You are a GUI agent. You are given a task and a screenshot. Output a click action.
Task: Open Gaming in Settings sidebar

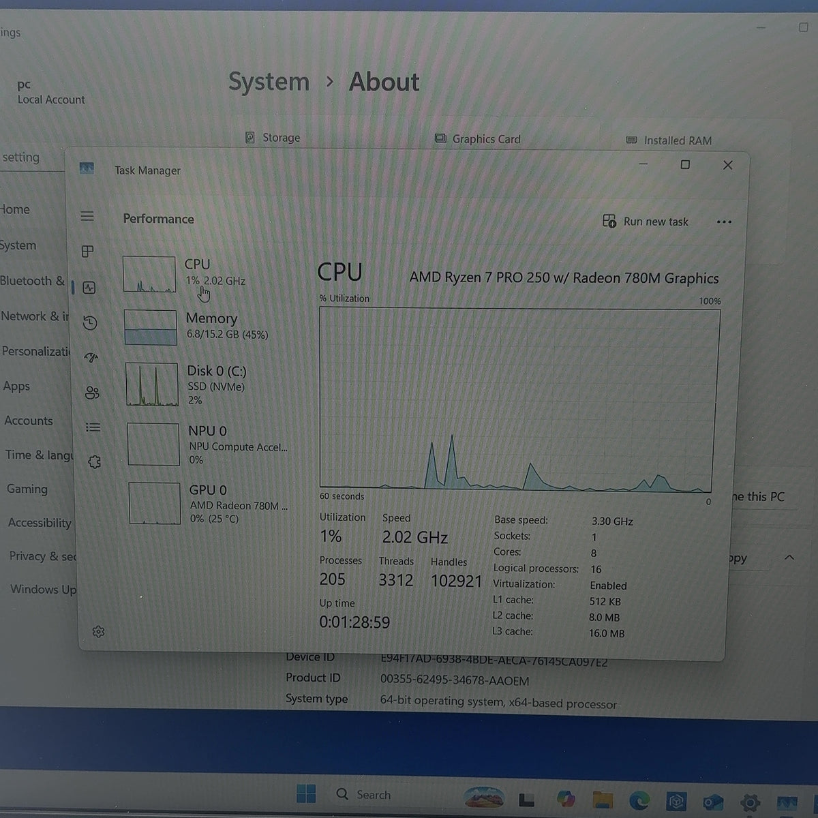point(27,489)
